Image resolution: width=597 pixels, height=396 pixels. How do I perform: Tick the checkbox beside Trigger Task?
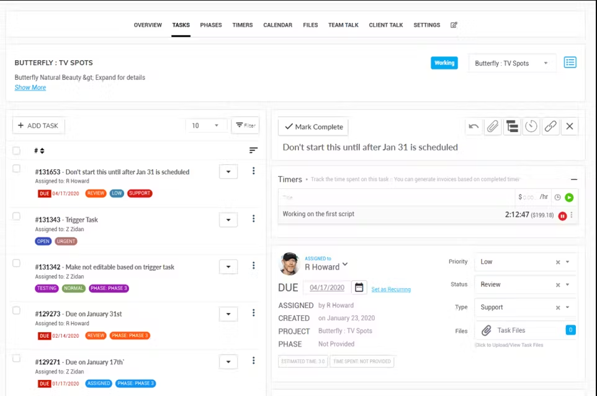click(x=16, y=216)
